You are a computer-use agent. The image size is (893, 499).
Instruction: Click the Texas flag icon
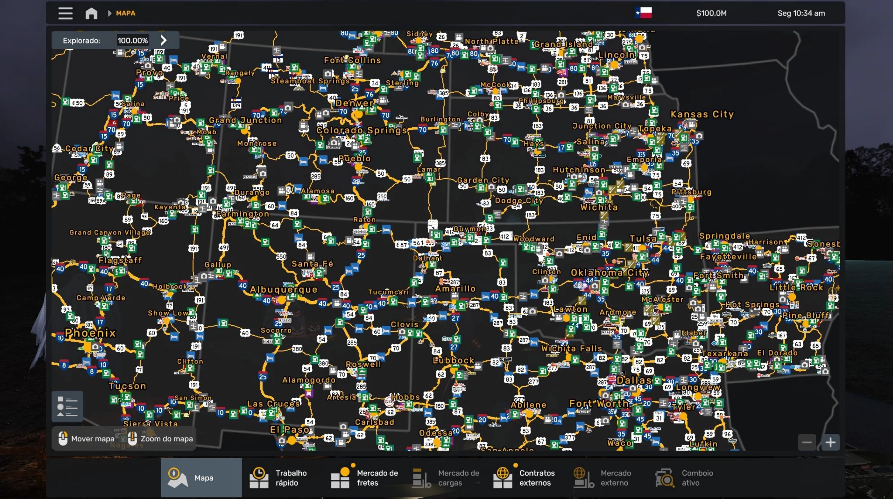coord(643,13)
